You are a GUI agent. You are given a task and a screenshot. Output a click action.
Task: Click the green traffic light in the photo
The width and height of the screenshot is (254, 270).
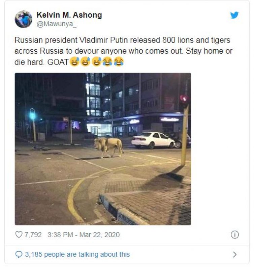[32, 114]
